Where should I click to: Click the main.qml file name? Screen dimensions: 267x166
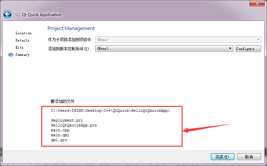(x=60, y=135)
